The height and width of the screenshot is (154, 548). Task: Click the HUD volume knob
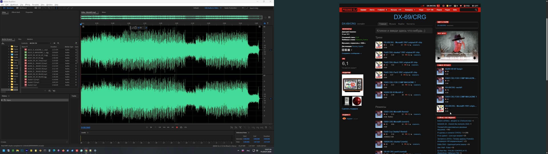click(135, 28)
